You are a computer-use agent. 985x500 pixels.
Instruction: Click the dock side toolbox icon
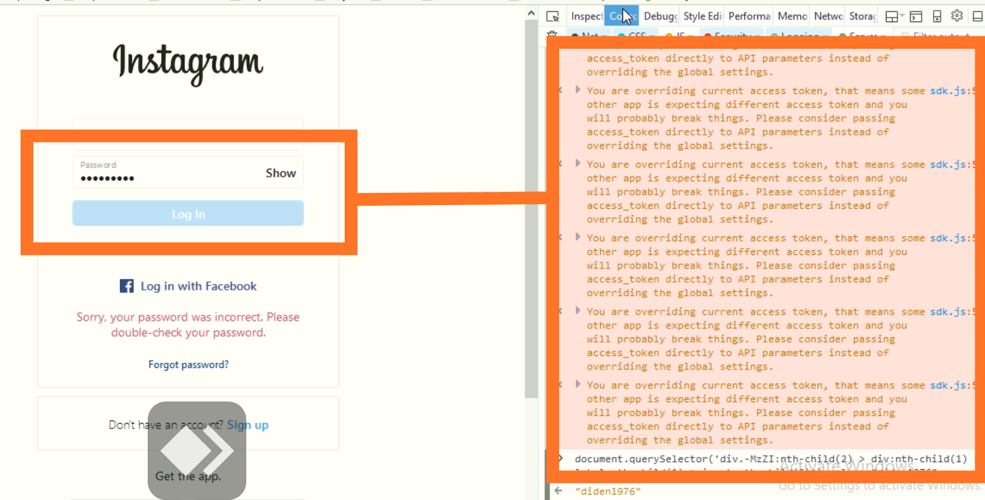pos(978,16)
